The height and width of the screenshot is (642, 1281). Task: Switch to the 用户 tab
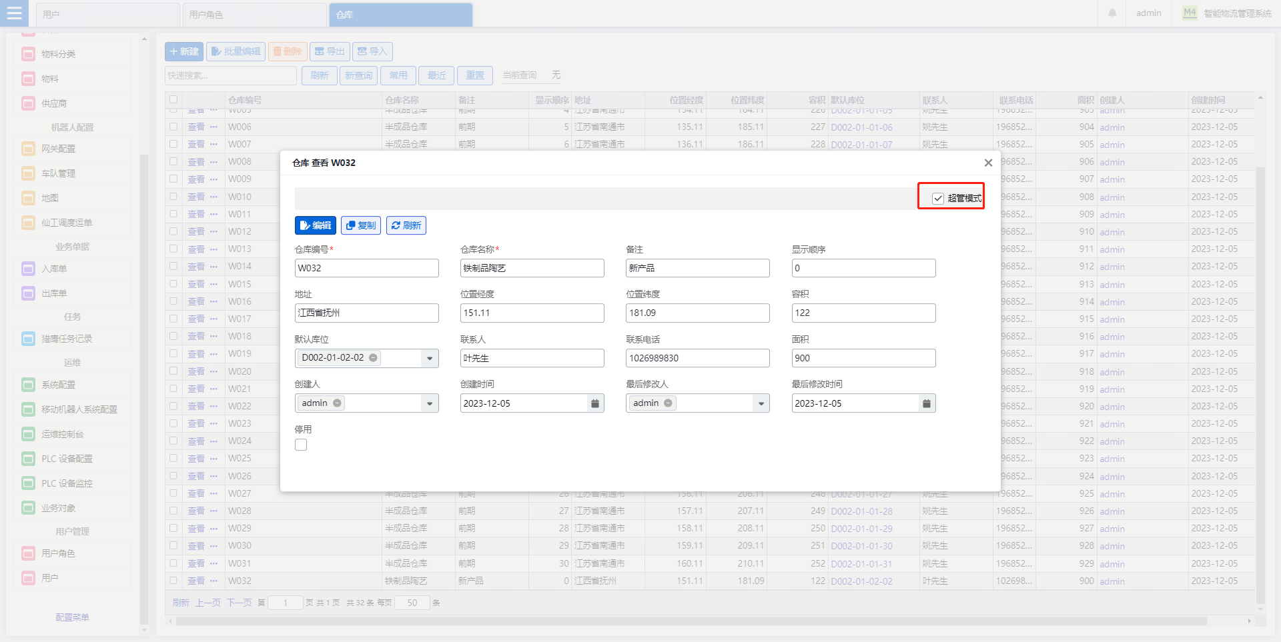[x=107, y=15]
